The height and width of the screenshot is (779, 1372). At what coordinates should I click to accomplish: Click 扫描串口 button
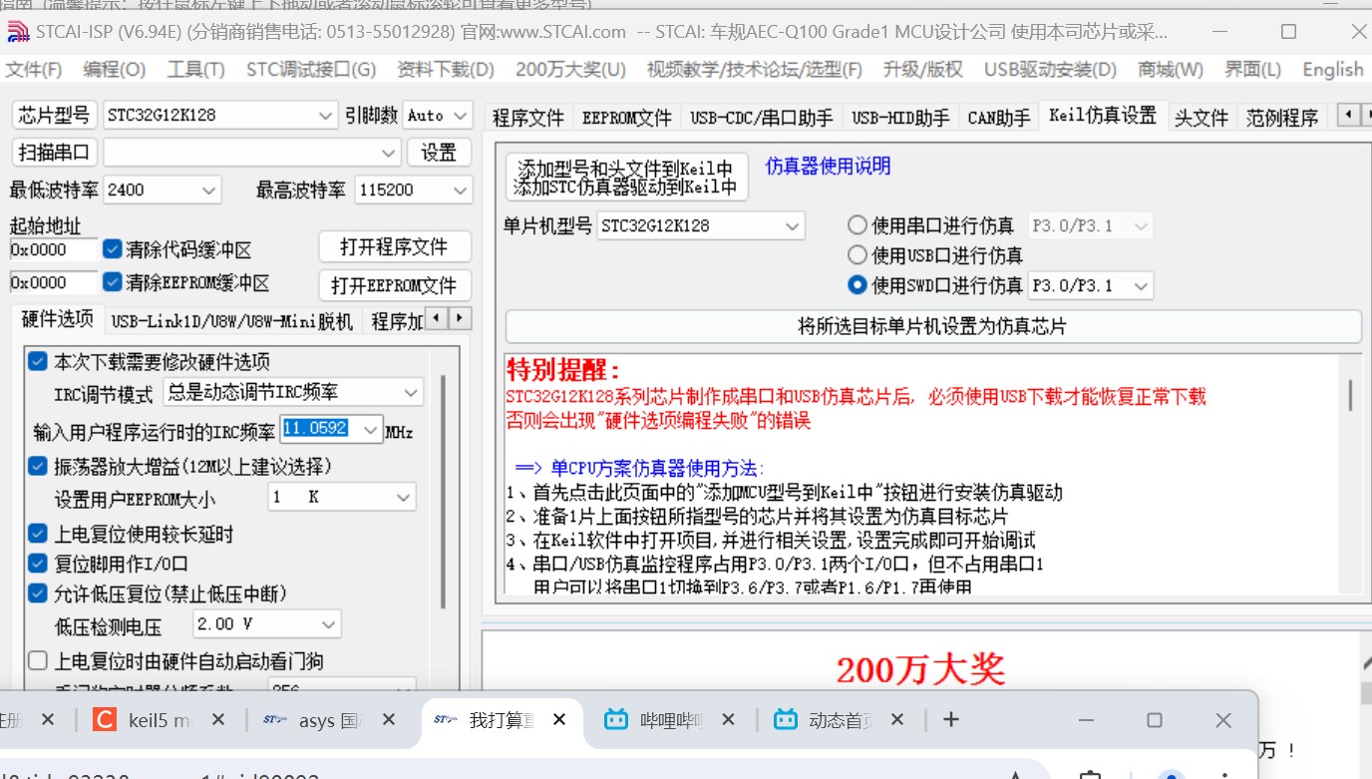[x=54, y=153]
